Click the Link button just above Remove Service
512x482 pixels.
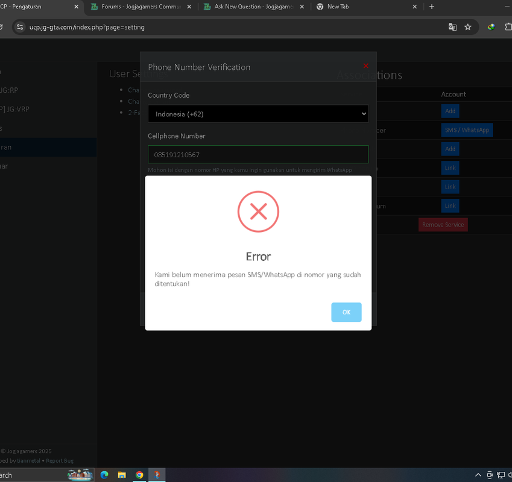pos(450,206)
